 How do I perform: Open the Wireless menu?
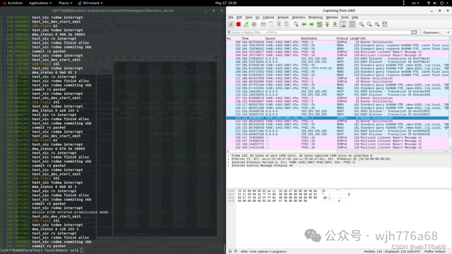332,17
